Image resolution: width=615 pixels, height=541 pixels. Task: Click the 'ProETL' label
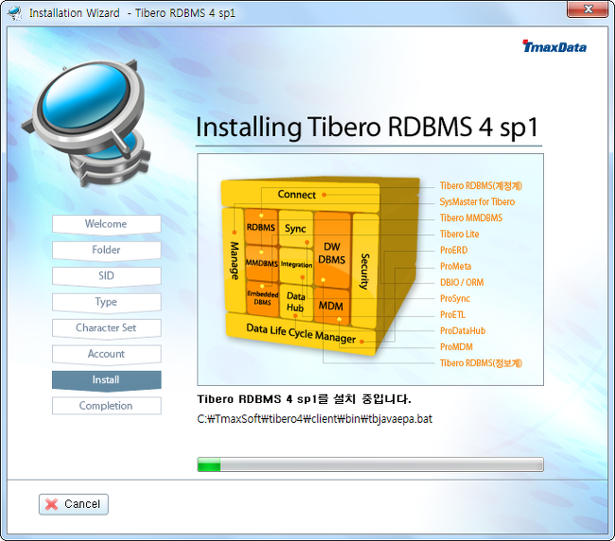452,314
